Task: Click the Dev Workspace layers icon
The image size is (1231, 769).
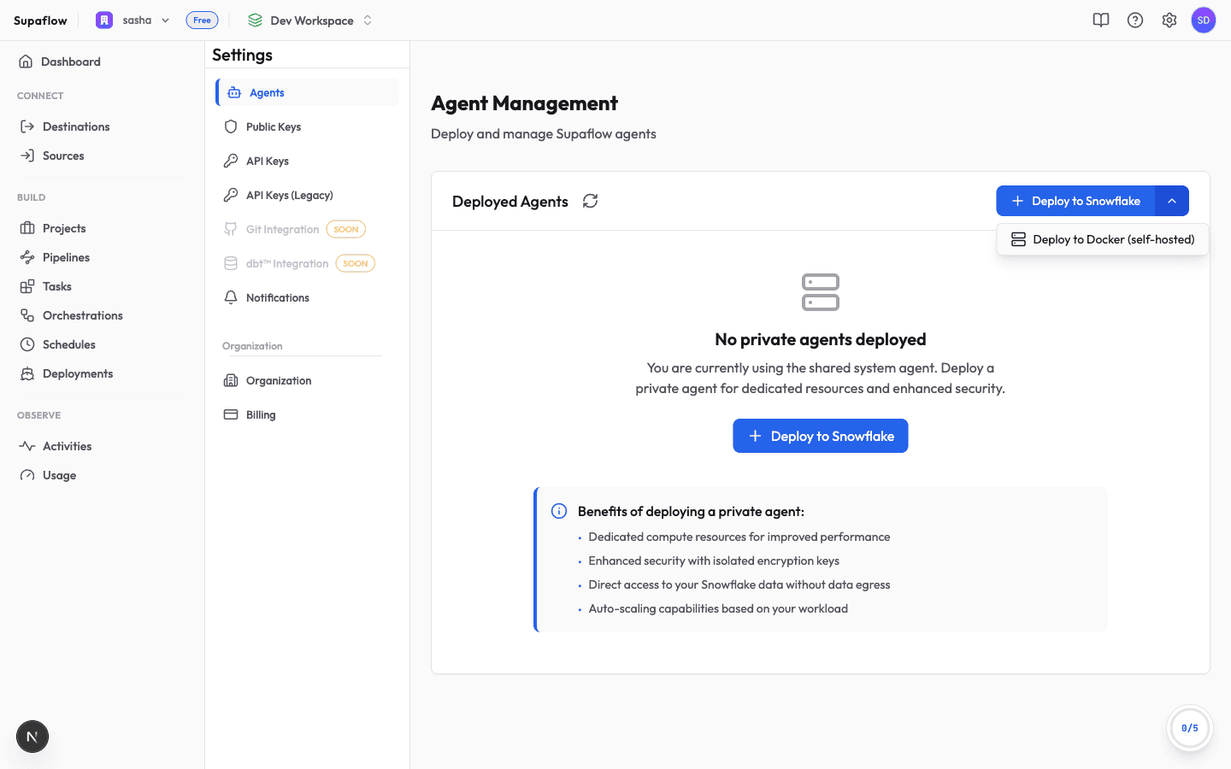Action: pyautogui.click(x=255, y=20)
